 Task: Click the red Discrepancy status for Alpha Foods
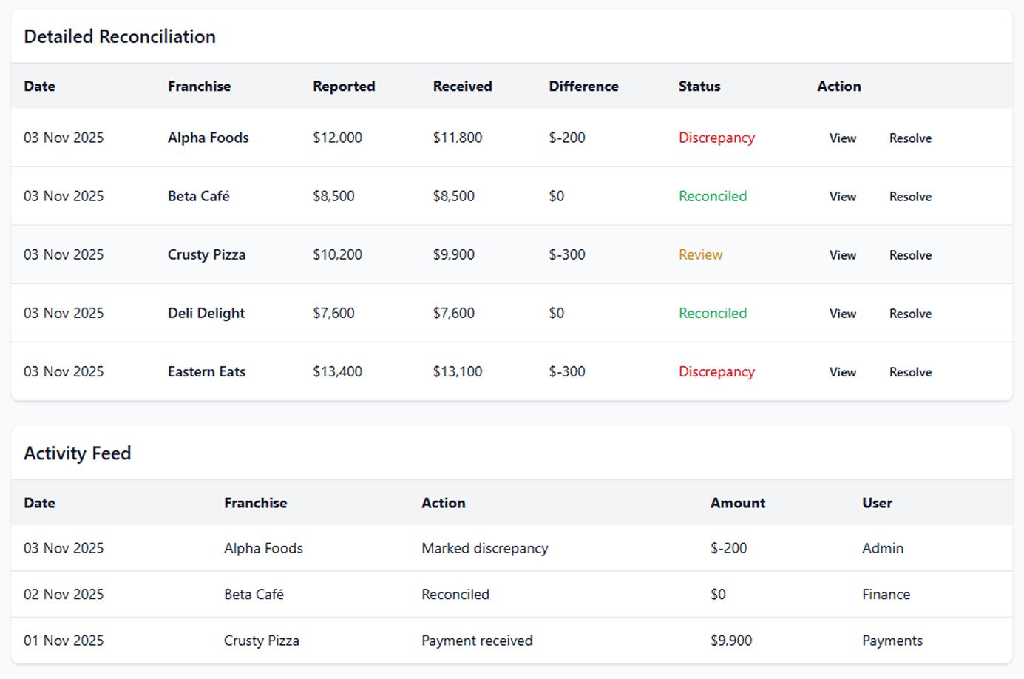(x=716, y=138)
